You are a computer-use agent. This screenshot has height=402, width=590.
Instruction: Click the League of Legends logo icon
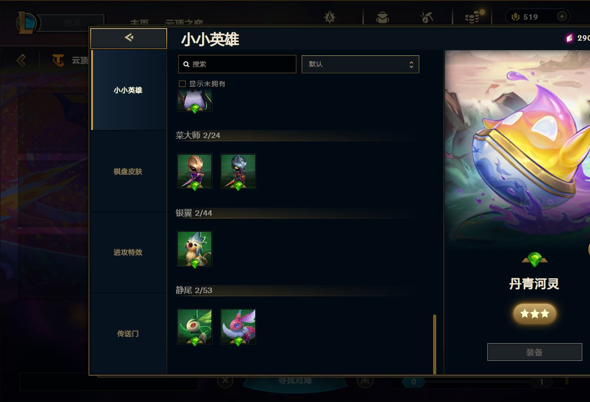pos(27,23)
